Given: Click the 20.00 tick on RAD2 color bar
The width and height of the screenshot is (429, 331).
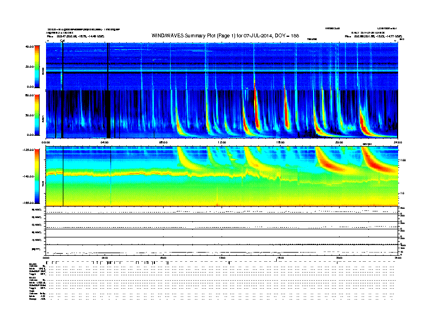Looking at the screenshot, I should [x=29, y=67].
